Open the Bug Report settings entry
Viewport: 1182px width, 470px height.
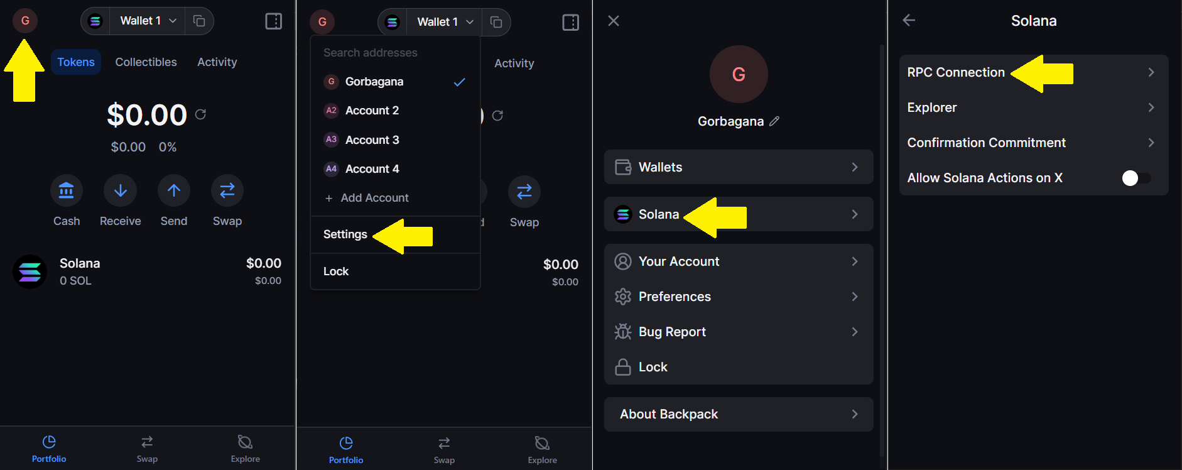[x=739, y=332]
